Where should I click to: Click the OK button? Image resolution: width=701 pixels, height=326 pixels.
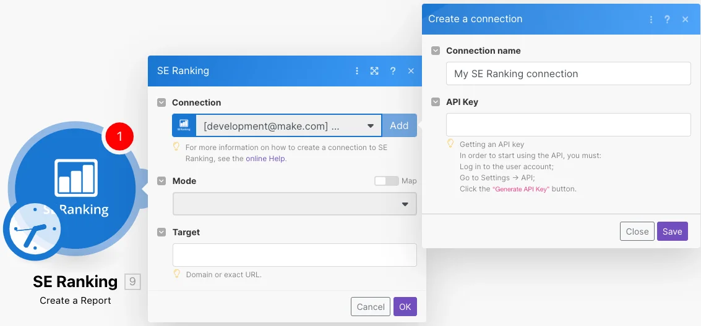(x=405, y=307)
